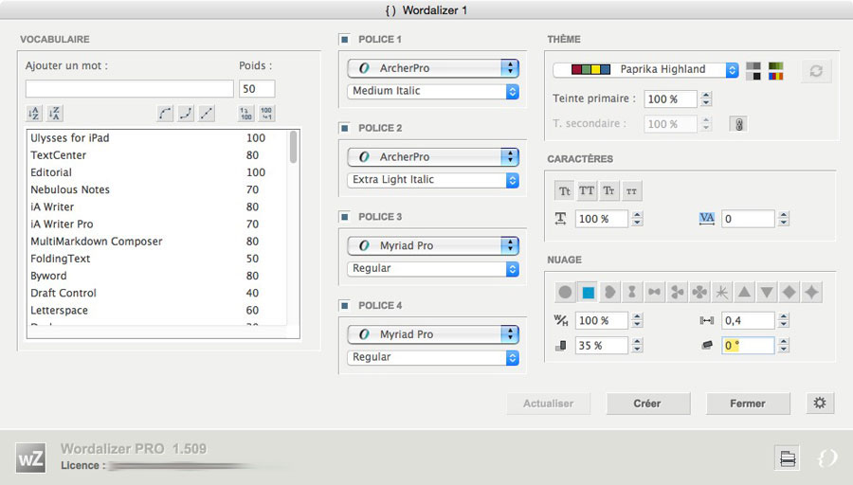Screen dimensions: 853x485
Task: Open Police 1 ArcherPro font dropdown
Action: (433, 68)
